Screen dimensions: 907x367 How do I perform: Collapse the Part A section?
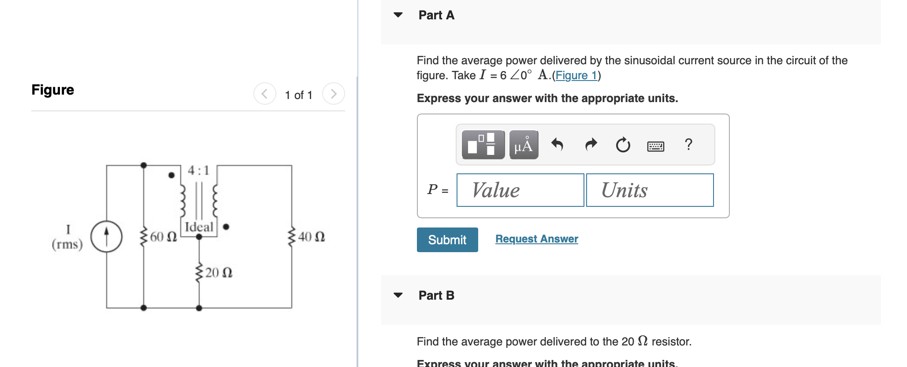click(398, 15)
